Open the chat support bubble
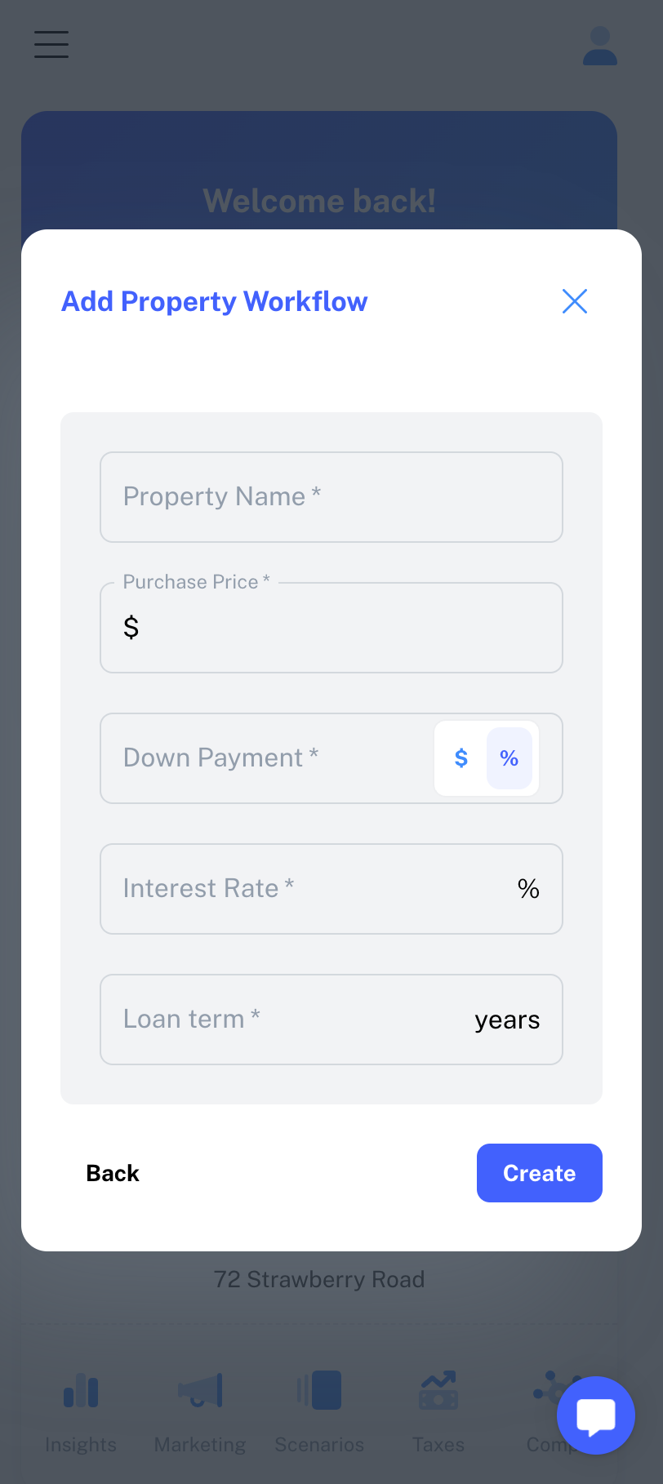Viewport: 663px width, 1484px height. tap(596, 1415)
